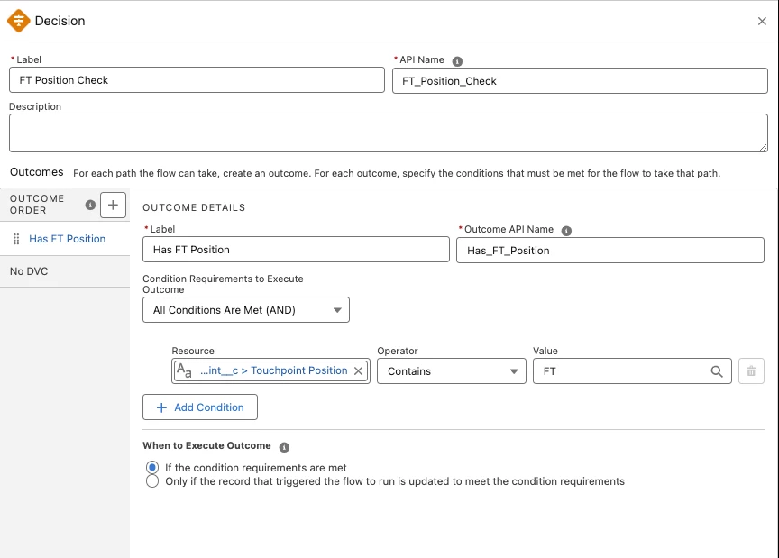The image size is (779, 558).
Task: Click the Outcome API Name info icon
Action: coord(566,230)
